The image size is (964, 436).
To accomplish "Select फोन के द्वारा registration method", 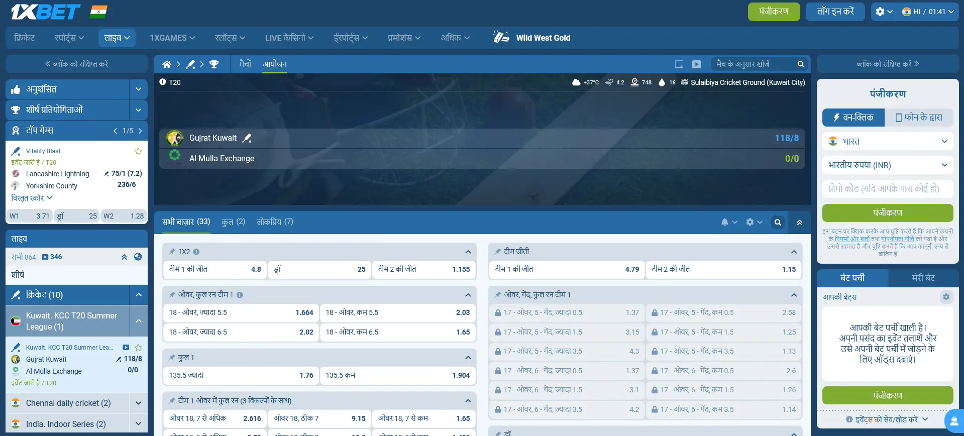I will coord(919,118).
